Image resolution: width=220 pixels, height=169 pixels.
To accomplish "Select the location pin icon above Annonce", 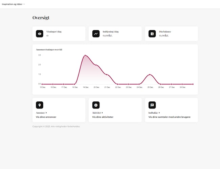I will tap(40, 105).
